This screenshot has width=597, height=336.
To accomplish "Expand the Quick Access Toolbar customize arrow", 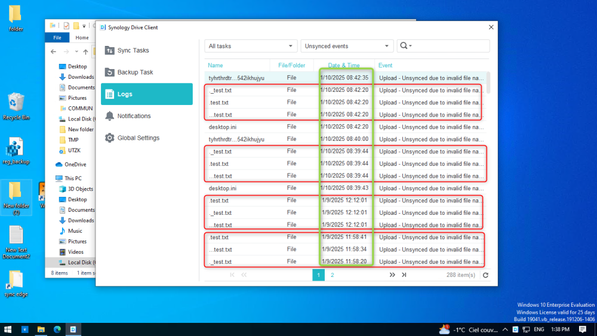I will coord(85,26).
